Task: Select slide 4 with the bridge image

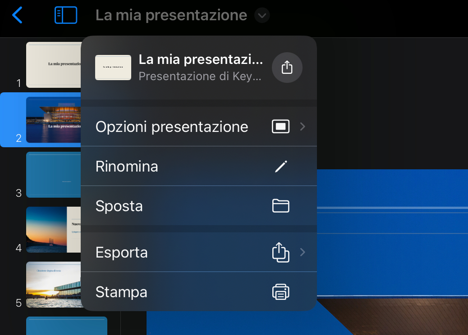Action: click(54, 230)
